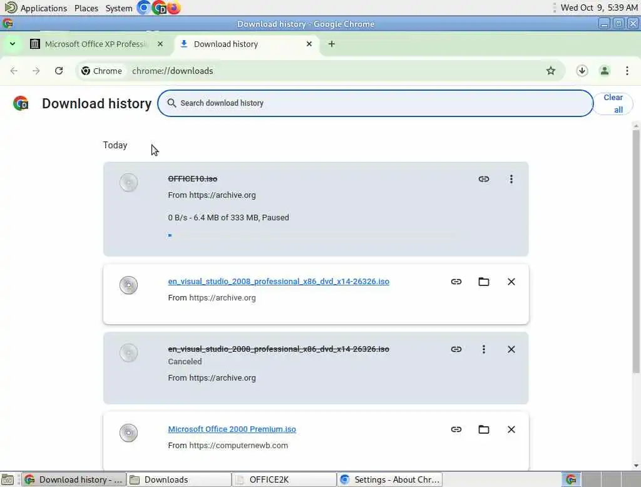Remove completed Visual Studio 2008 iso from list

pos(511,282)
